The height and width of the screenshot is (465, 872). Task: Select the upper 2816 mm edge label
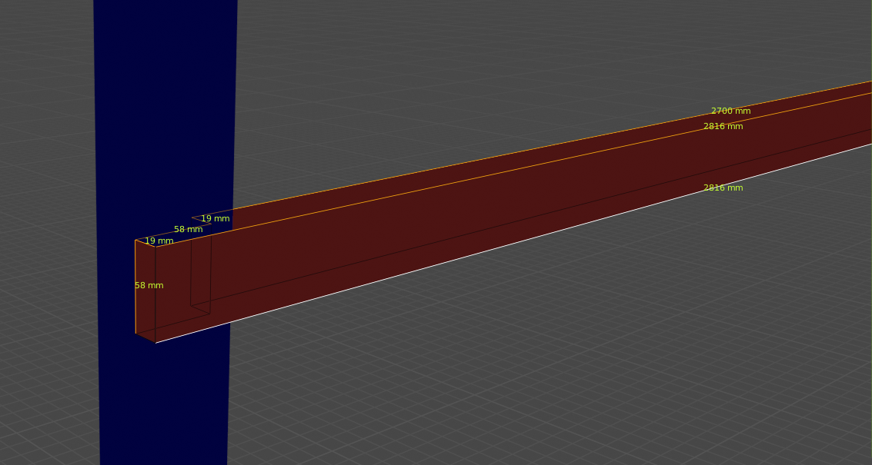[723, 127]
